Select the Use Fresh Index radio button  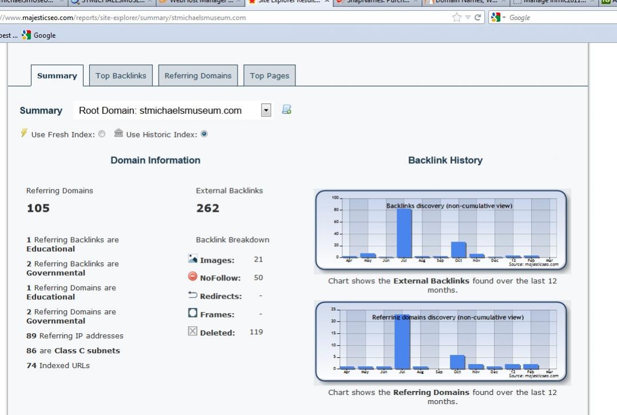point(102,135)
